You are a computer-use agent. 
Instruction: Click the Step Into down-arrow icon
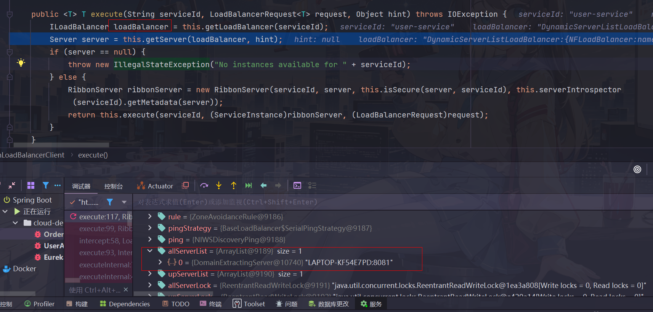point(219,185)
